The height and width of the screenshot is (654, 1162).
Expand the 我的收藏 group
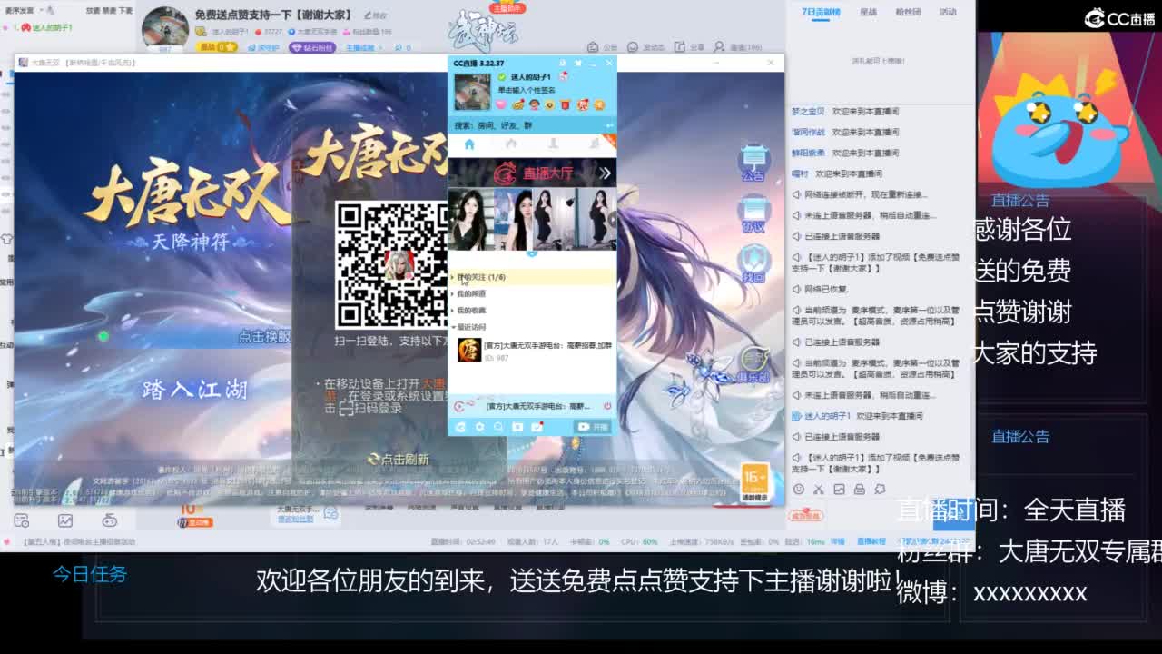click(x=532, y=310)
